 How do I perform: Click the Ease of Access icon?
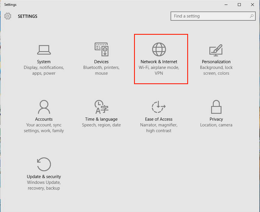pyautogui.click(x=159, y=107)
